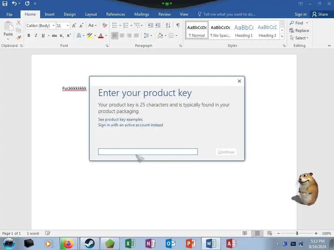Open proofing errors icon in status bar
This screenshot has width=334, height=250.
pyautogui.click(x=48, y=233)
